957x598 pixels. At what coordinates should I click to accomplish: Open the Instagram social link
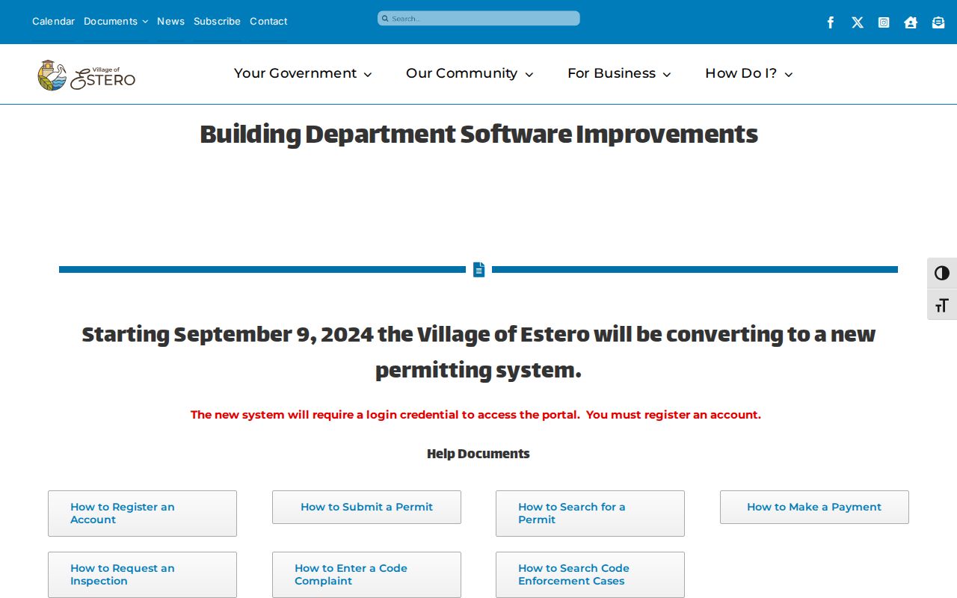[x=884, y=22]
